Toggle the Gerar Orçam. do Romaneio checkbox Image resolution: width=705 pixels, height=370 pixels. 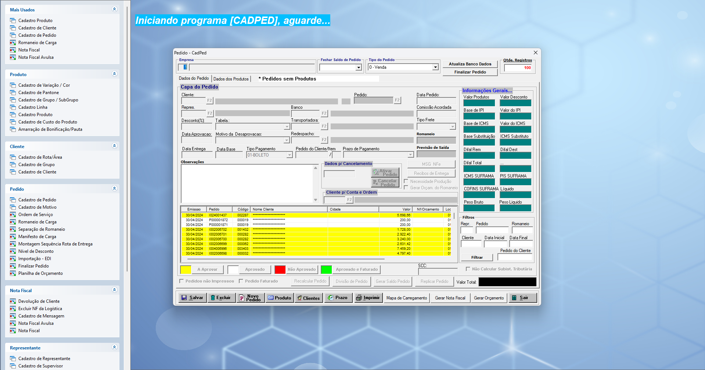coord(406,188)
